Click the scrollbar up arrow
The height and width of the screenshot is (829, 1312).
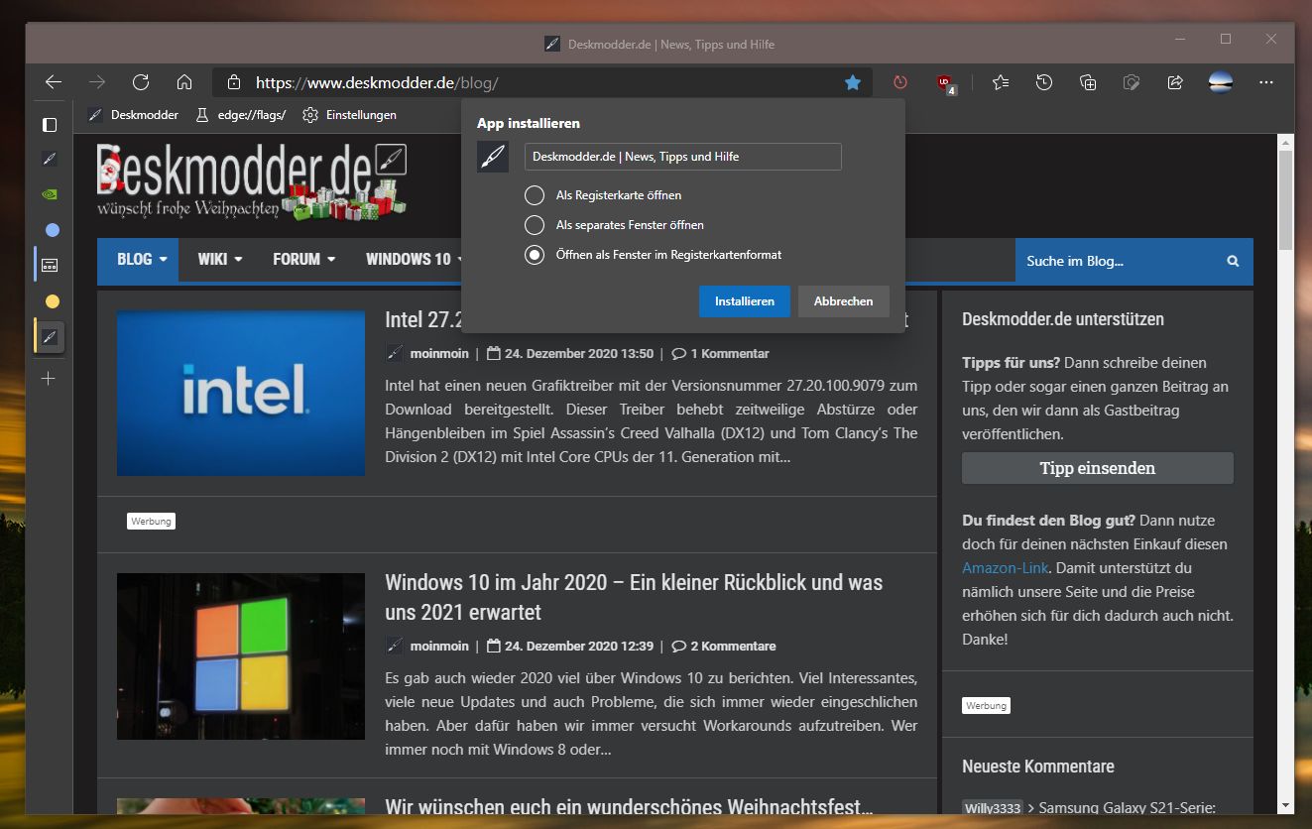click(x=1285, y=142)
